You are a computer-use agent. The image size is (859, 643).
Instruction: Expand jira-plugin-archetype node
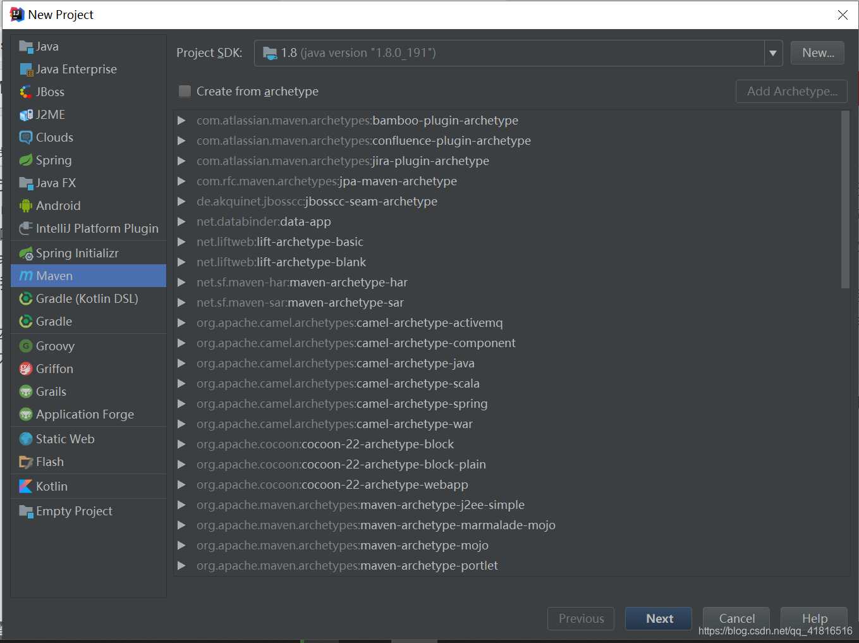tap(181, 161)
